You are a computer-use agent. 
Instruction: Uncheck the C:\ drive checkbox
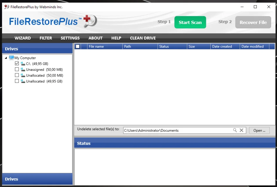tap(17, 63)
